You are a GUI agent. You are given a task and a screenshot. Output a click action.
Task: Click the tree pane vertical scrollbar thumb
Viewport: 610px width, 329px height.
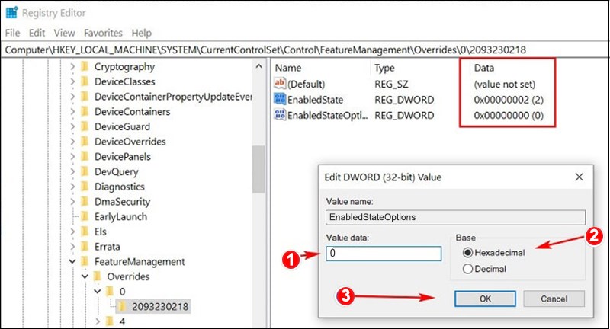[258, 169]
